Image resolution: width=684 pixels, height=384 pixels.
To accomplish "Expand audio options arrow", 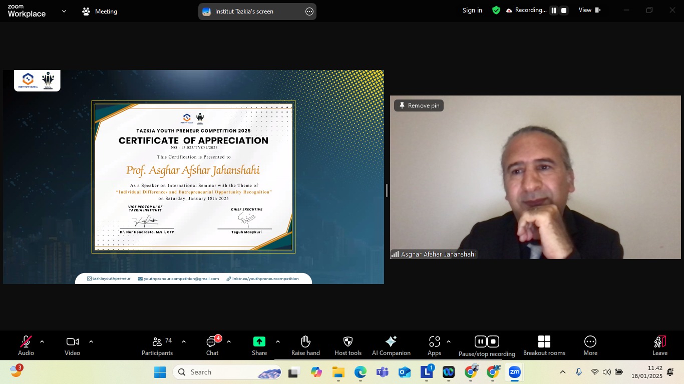I will (42, 341).
